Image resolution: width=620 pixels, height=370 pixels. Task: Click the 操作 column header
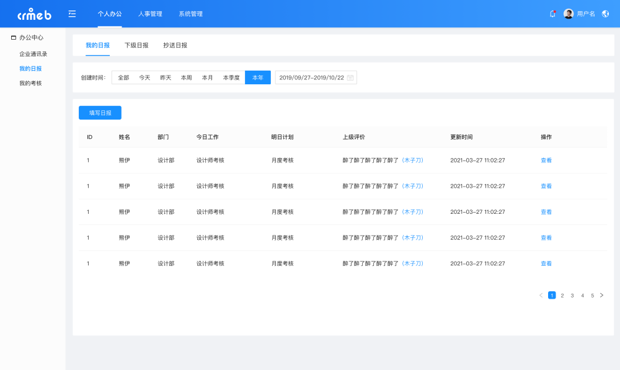(546, 137)
